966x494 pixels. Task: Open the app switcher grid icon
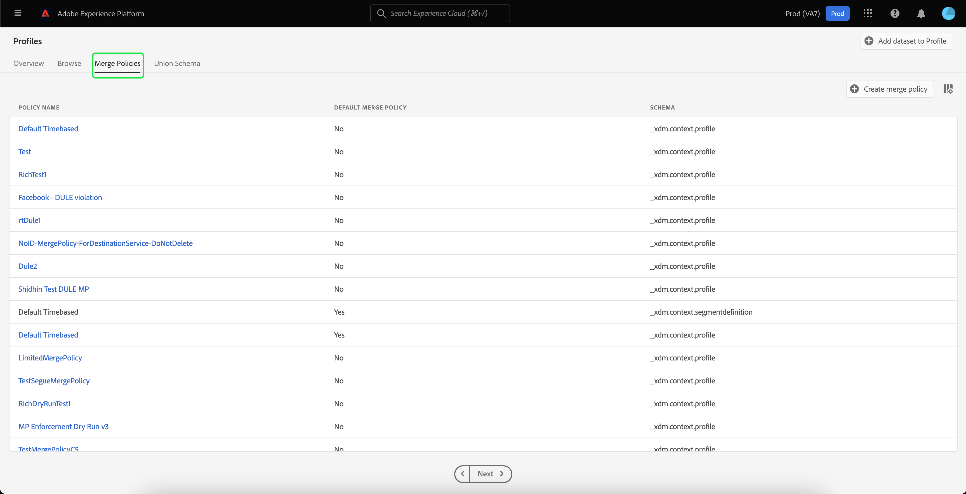pyautogui.click(x=868, y=13)
